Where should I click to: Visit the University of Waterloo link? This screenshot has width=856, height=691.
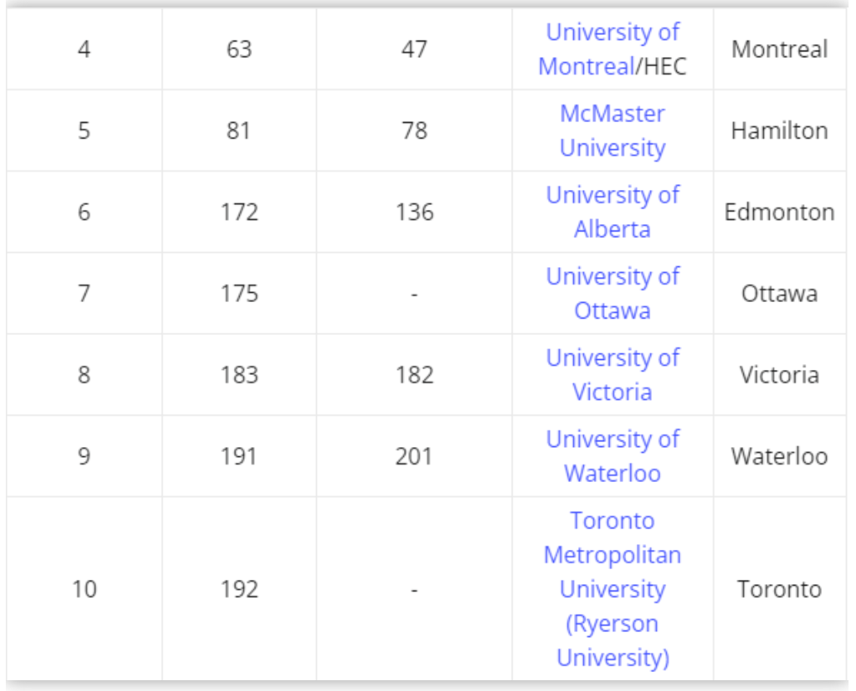click(x=612, y=455)
